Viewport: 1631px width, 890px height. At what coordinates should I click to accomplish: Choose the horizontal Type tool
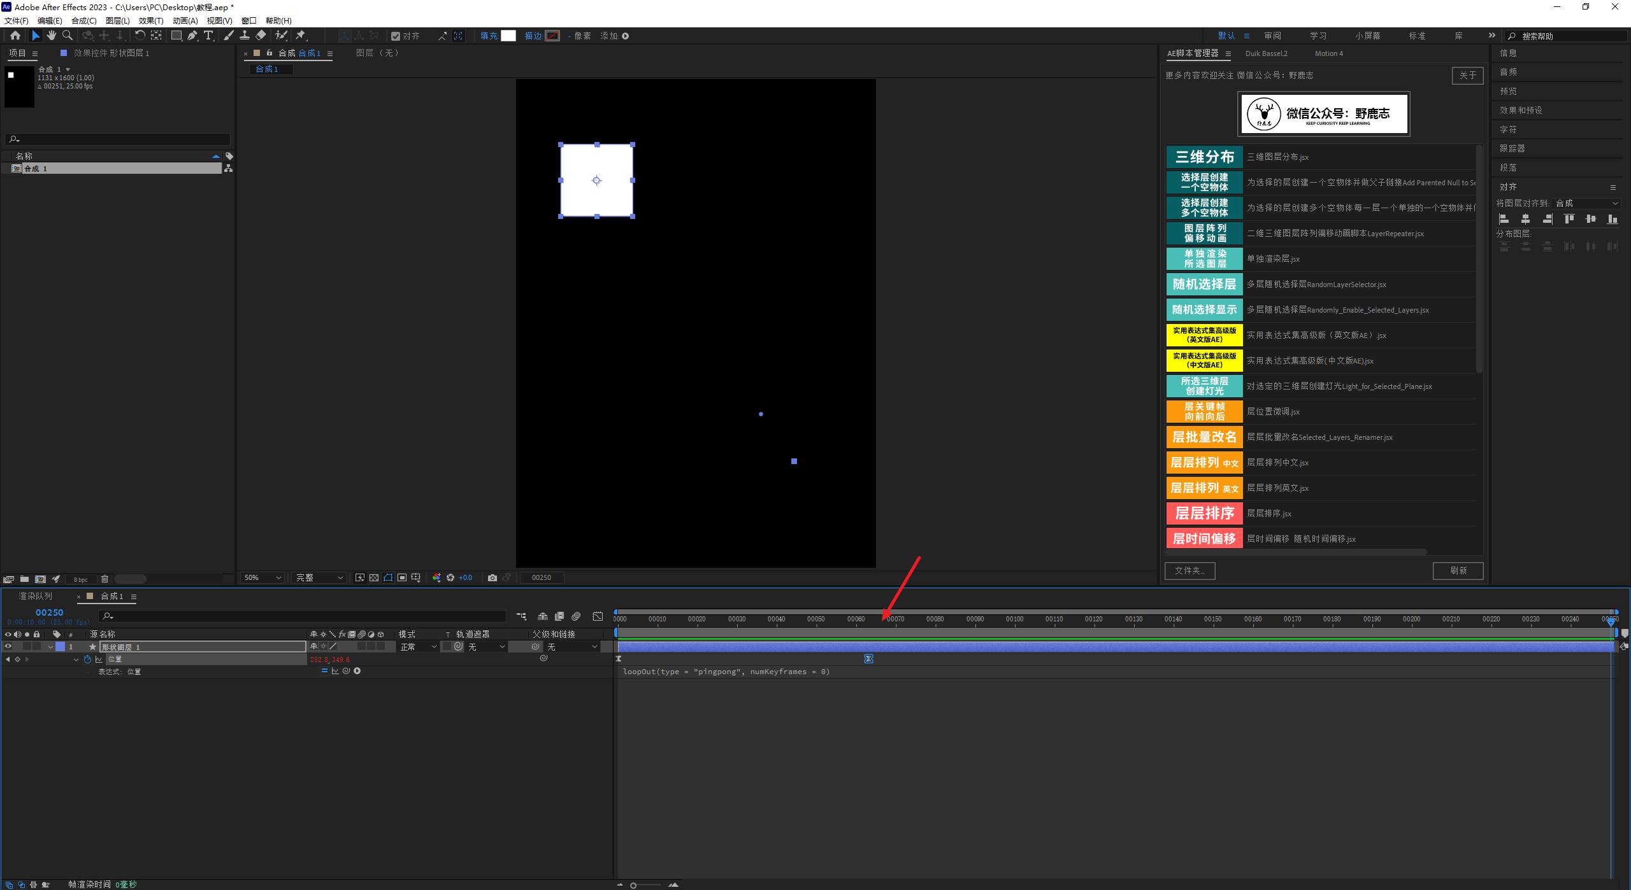coord(208,36)
